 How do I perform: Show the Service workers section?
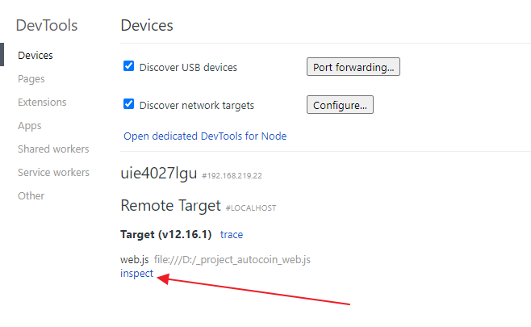coord(53,172)
